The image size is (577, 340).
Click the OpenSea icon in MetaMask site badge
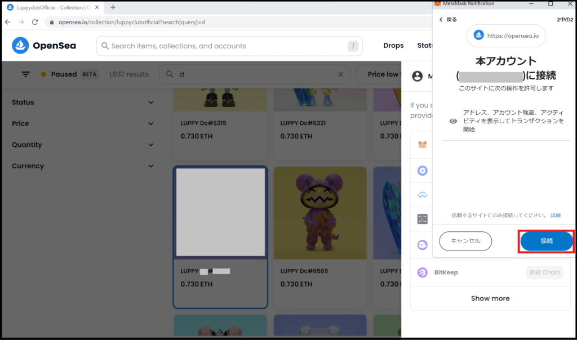479,35
